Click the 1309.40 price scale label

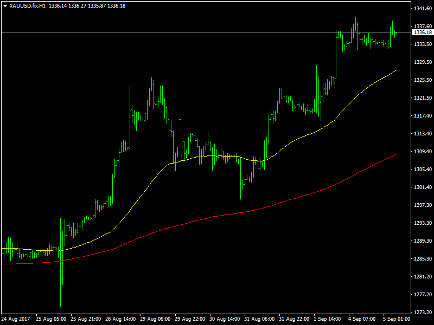[x=423, y=152]
